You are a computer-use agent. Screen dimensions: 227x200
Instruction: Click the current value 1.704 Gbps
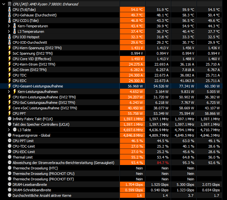click(134, 185)
